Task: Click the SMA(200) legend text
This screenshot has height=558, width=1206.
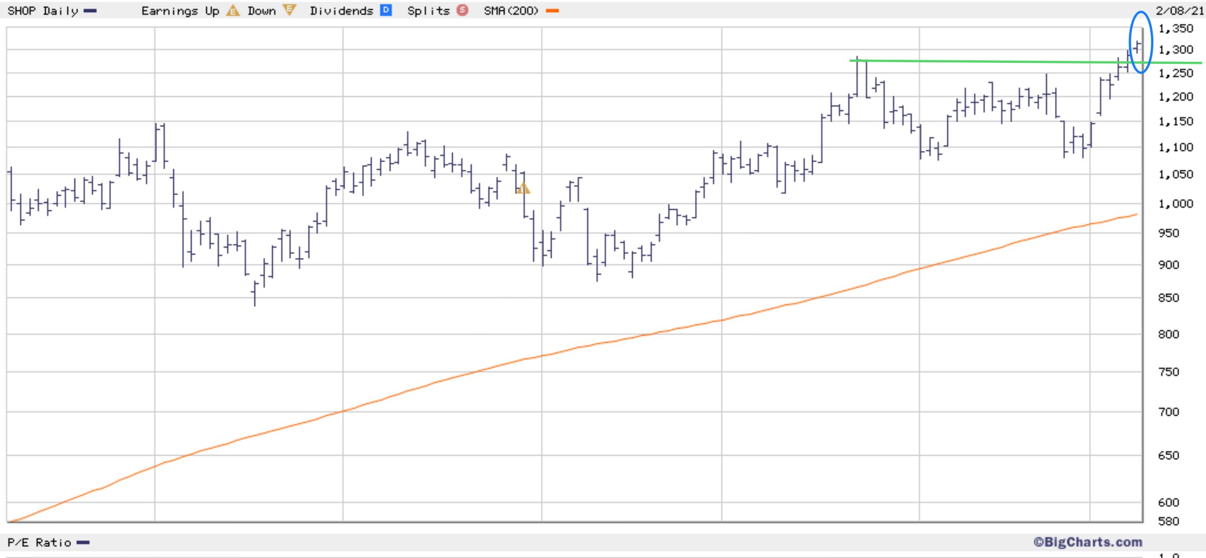Action: [511, 11]
